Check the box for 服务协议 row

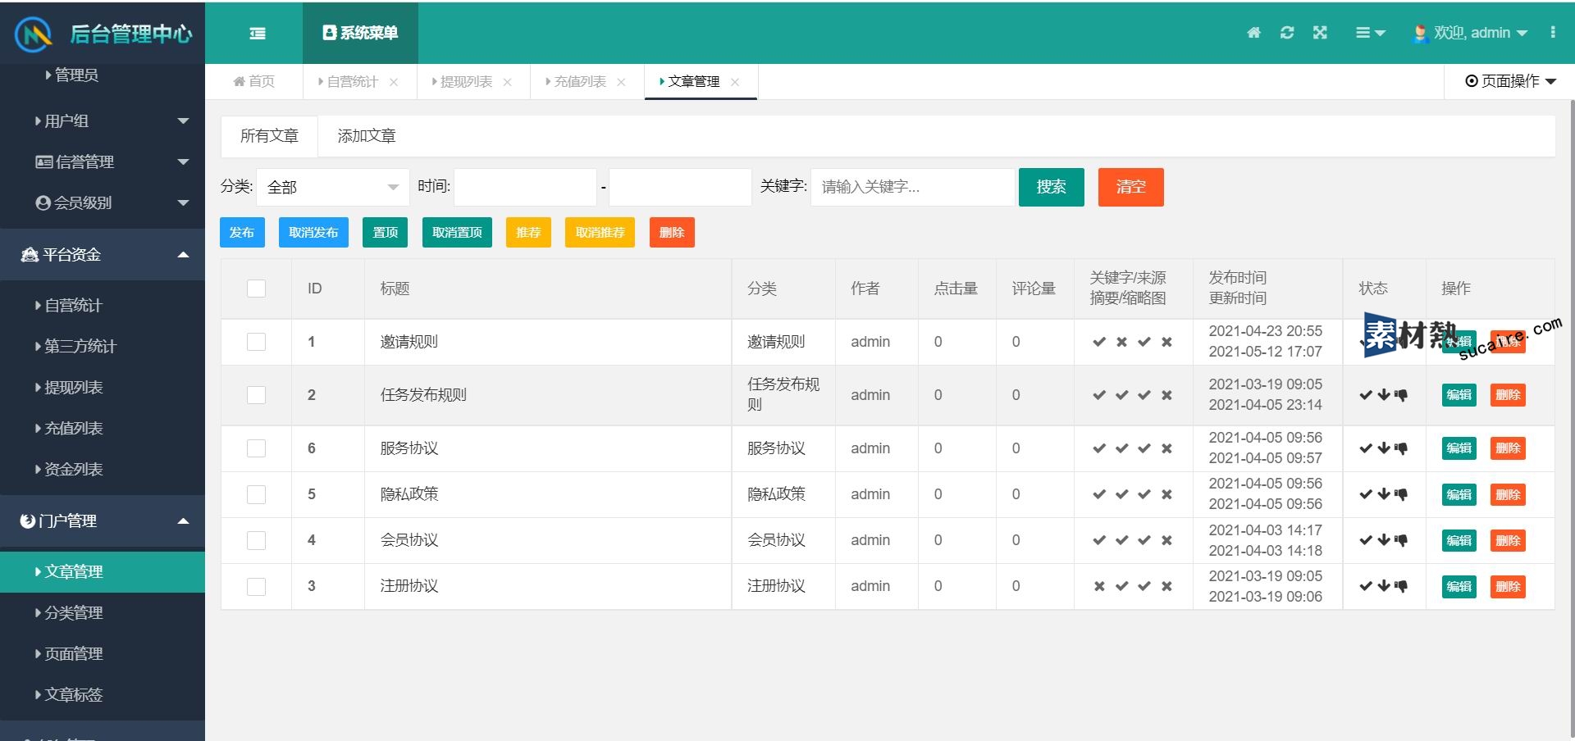256,448
